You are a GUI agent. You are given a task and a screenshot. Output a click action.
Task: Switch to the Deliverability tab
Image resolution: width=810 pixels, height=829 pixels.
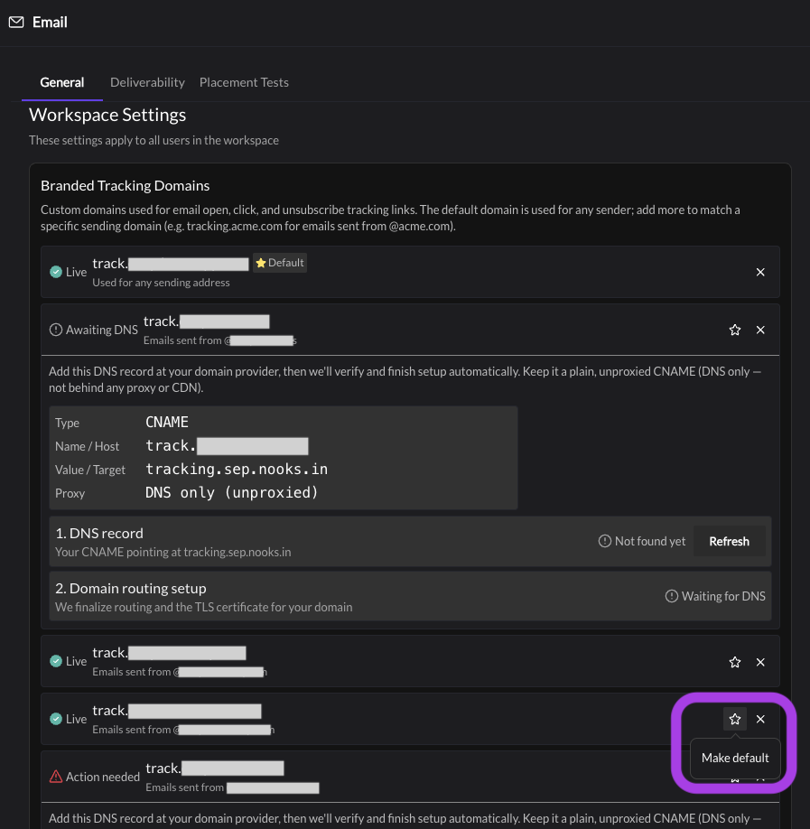(147, 82)
